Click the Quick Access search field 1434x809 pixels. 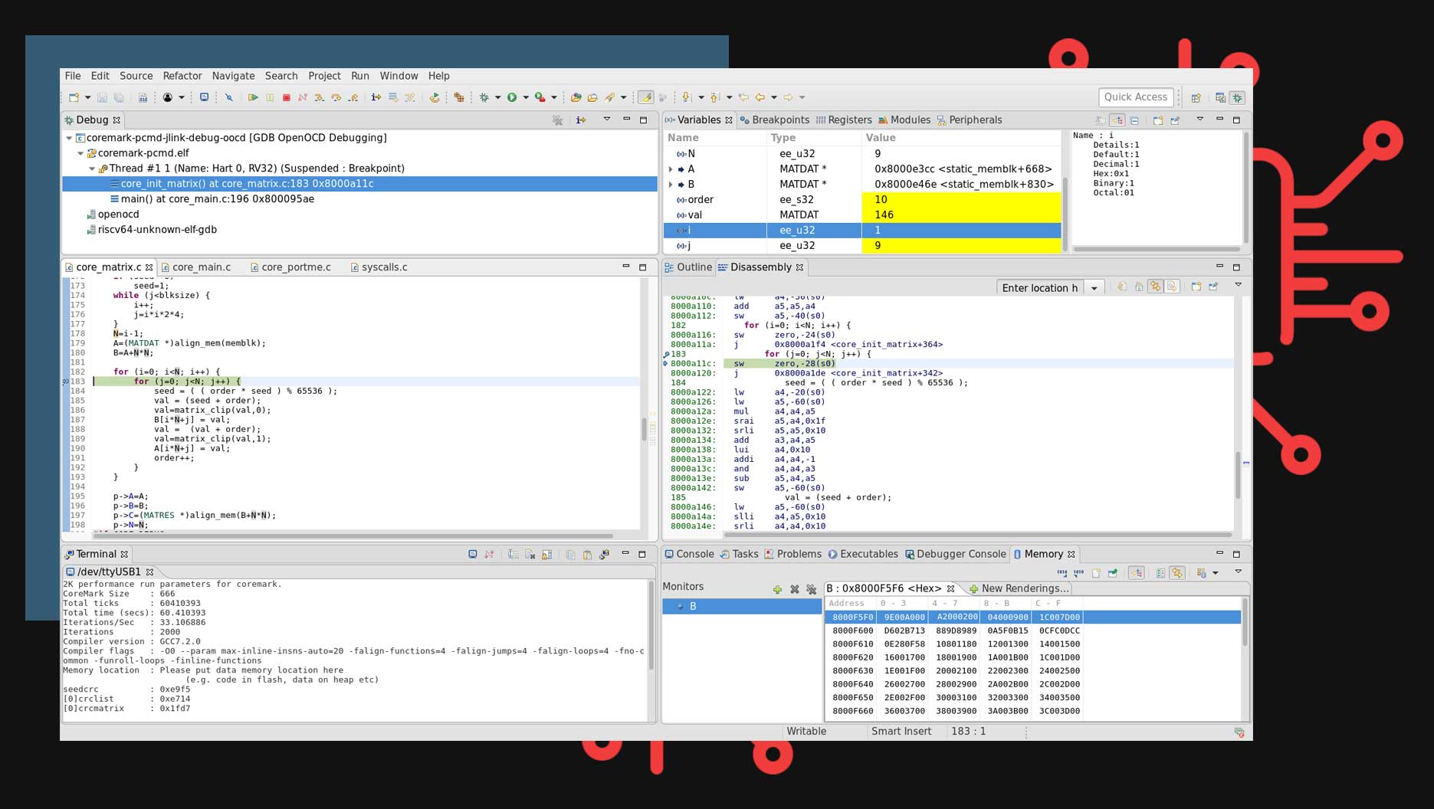pos(1135,97)
